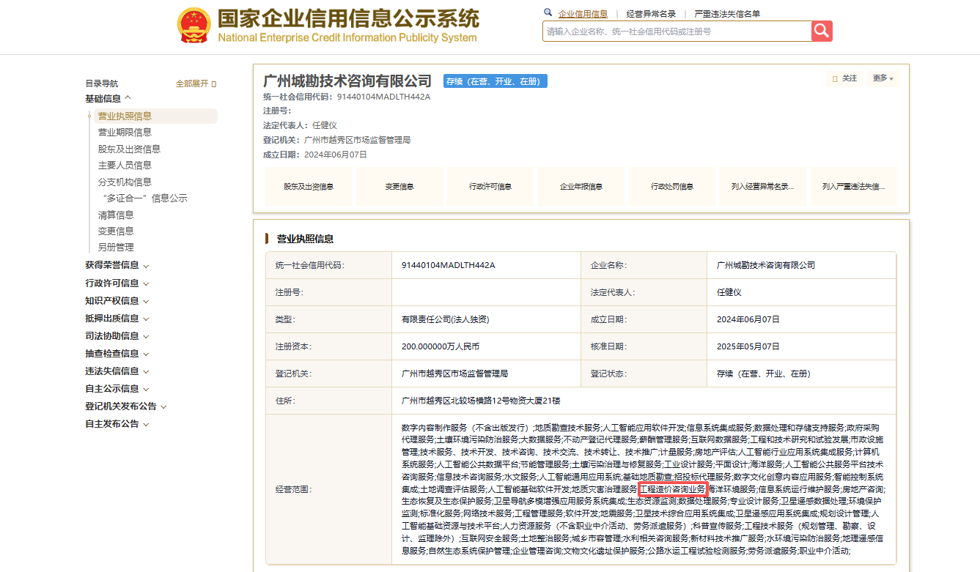Expand 违法失信信息 section
Viewport: 980px width, 572px height.
(117, 371)
